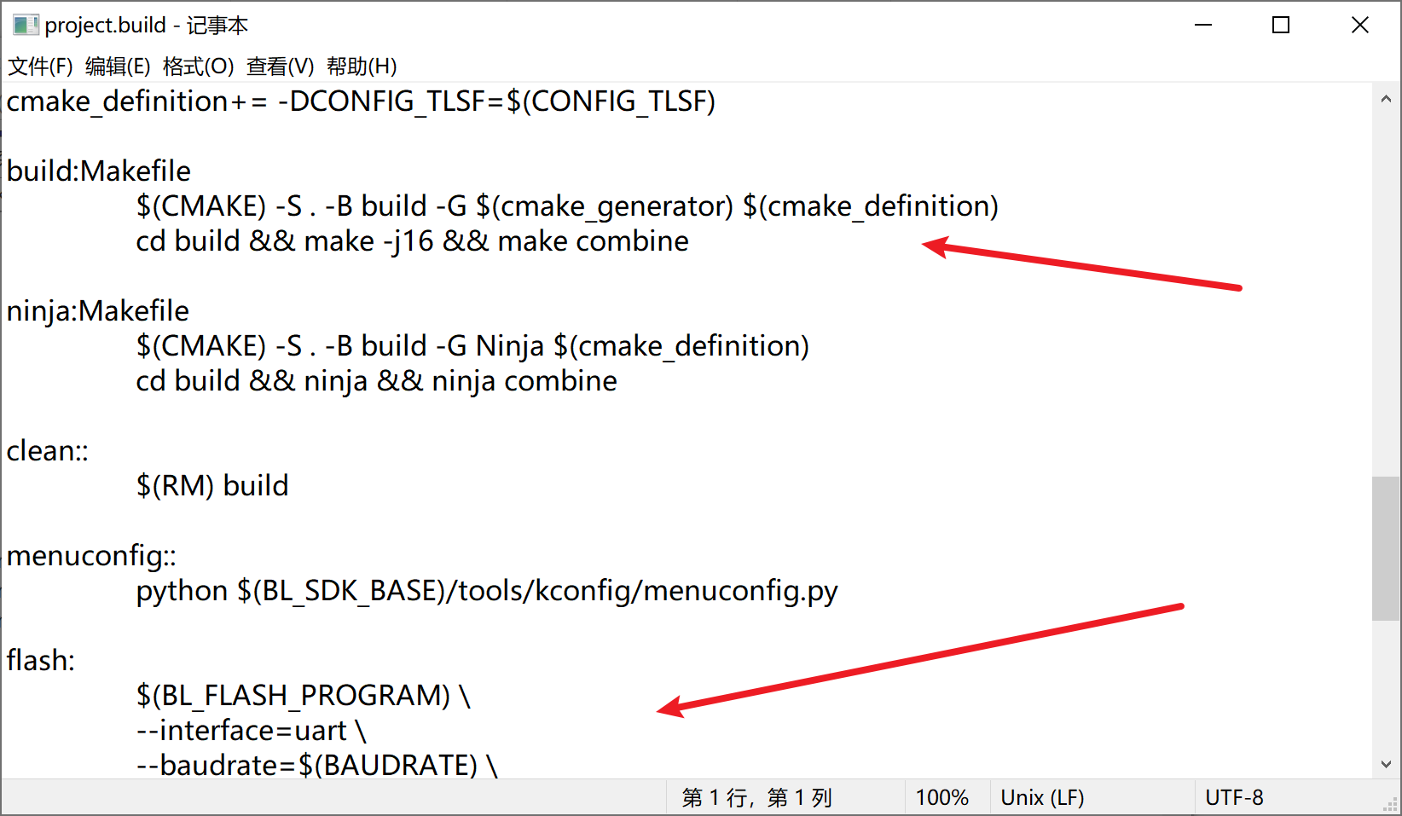Click the scrollbar up arrow
This screenshot has width=1402, height=816.
pos(1386,99)
